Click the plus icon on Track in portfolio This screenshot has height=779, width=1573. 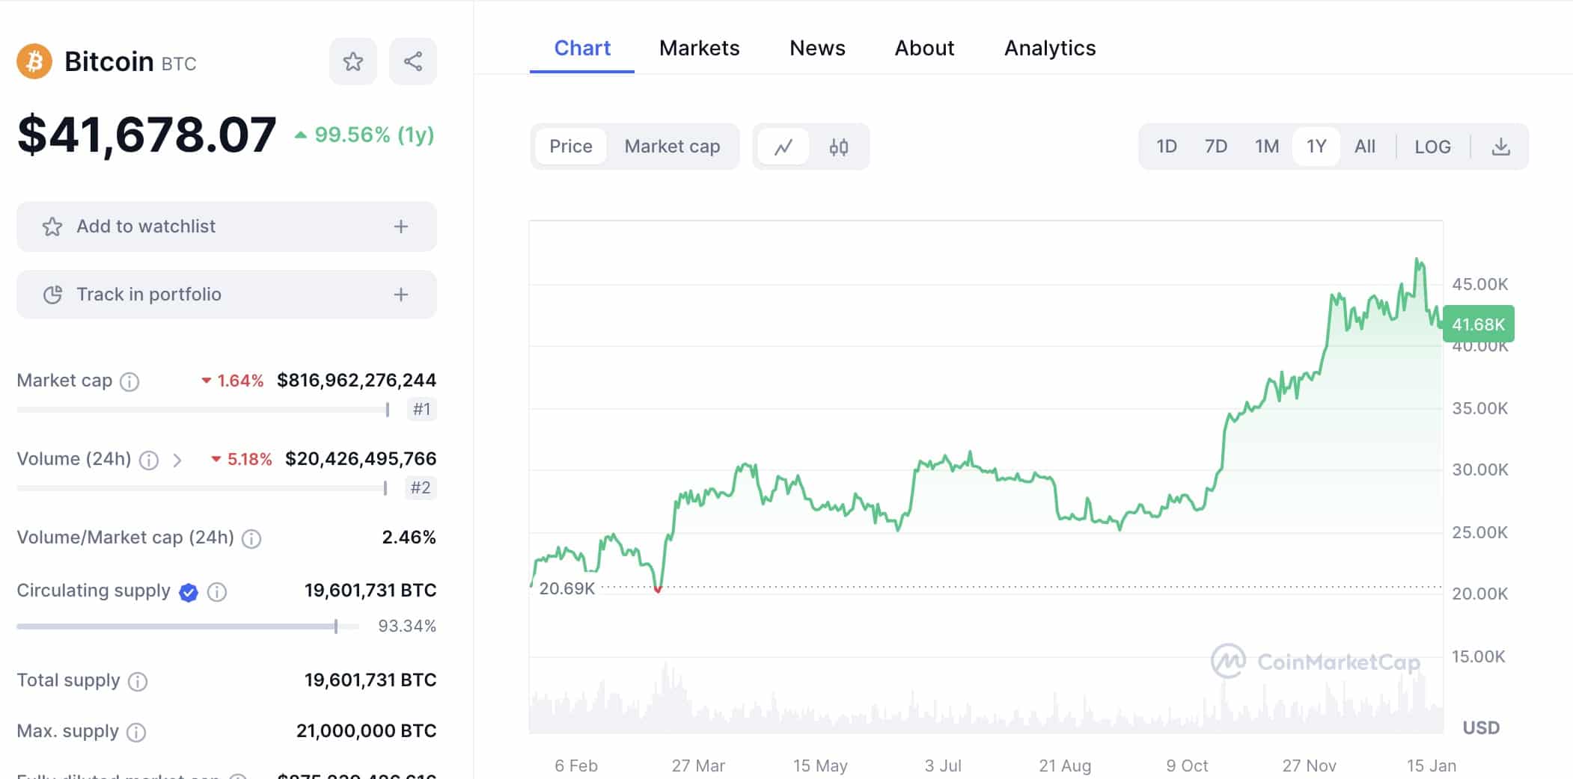tap(401, 295)
